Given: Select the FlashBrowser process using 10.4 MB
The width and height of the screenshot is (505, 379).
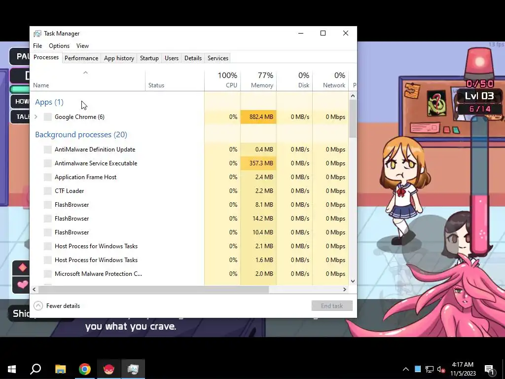Looking at the screenshot, I should [189, 232].
